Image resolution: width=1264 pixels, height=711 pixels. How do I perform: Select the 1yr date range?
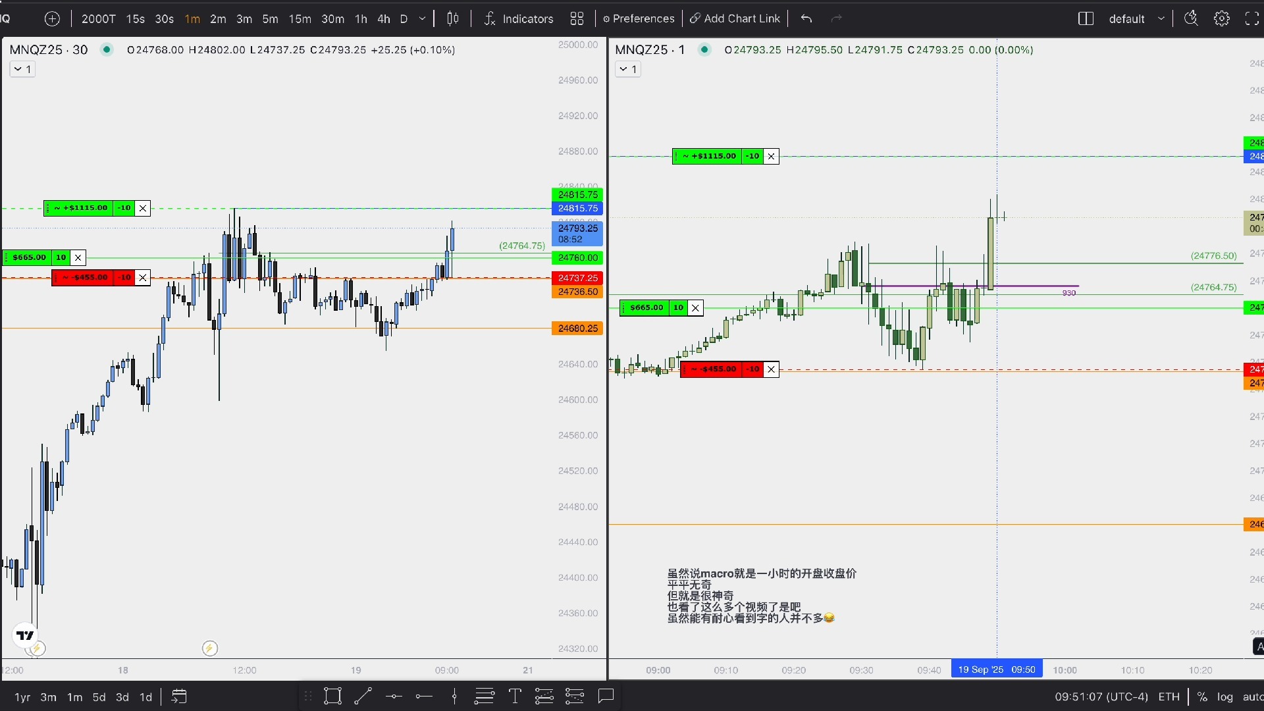(x=22, y=697)
